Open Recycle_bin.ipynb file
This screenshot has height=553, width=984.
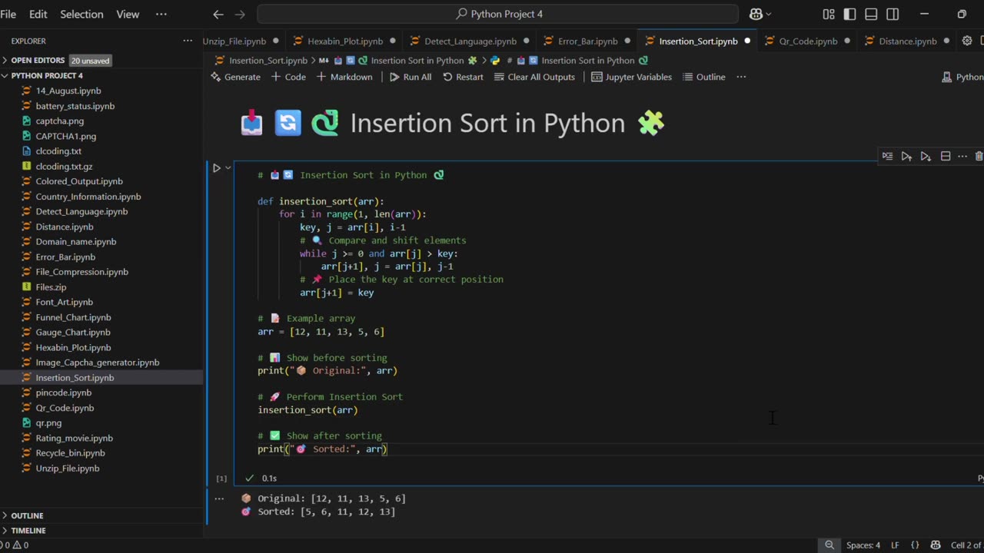pos(70,453)
